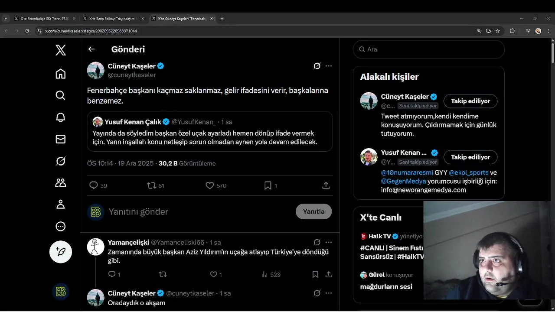Switch to X'te Barış Balkay browser tab
This screenshot has height=312, width=555.
click(x=112, y=19)
